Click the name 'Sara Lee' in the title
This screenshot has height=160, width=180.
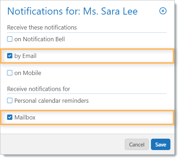tap(119, 11)
